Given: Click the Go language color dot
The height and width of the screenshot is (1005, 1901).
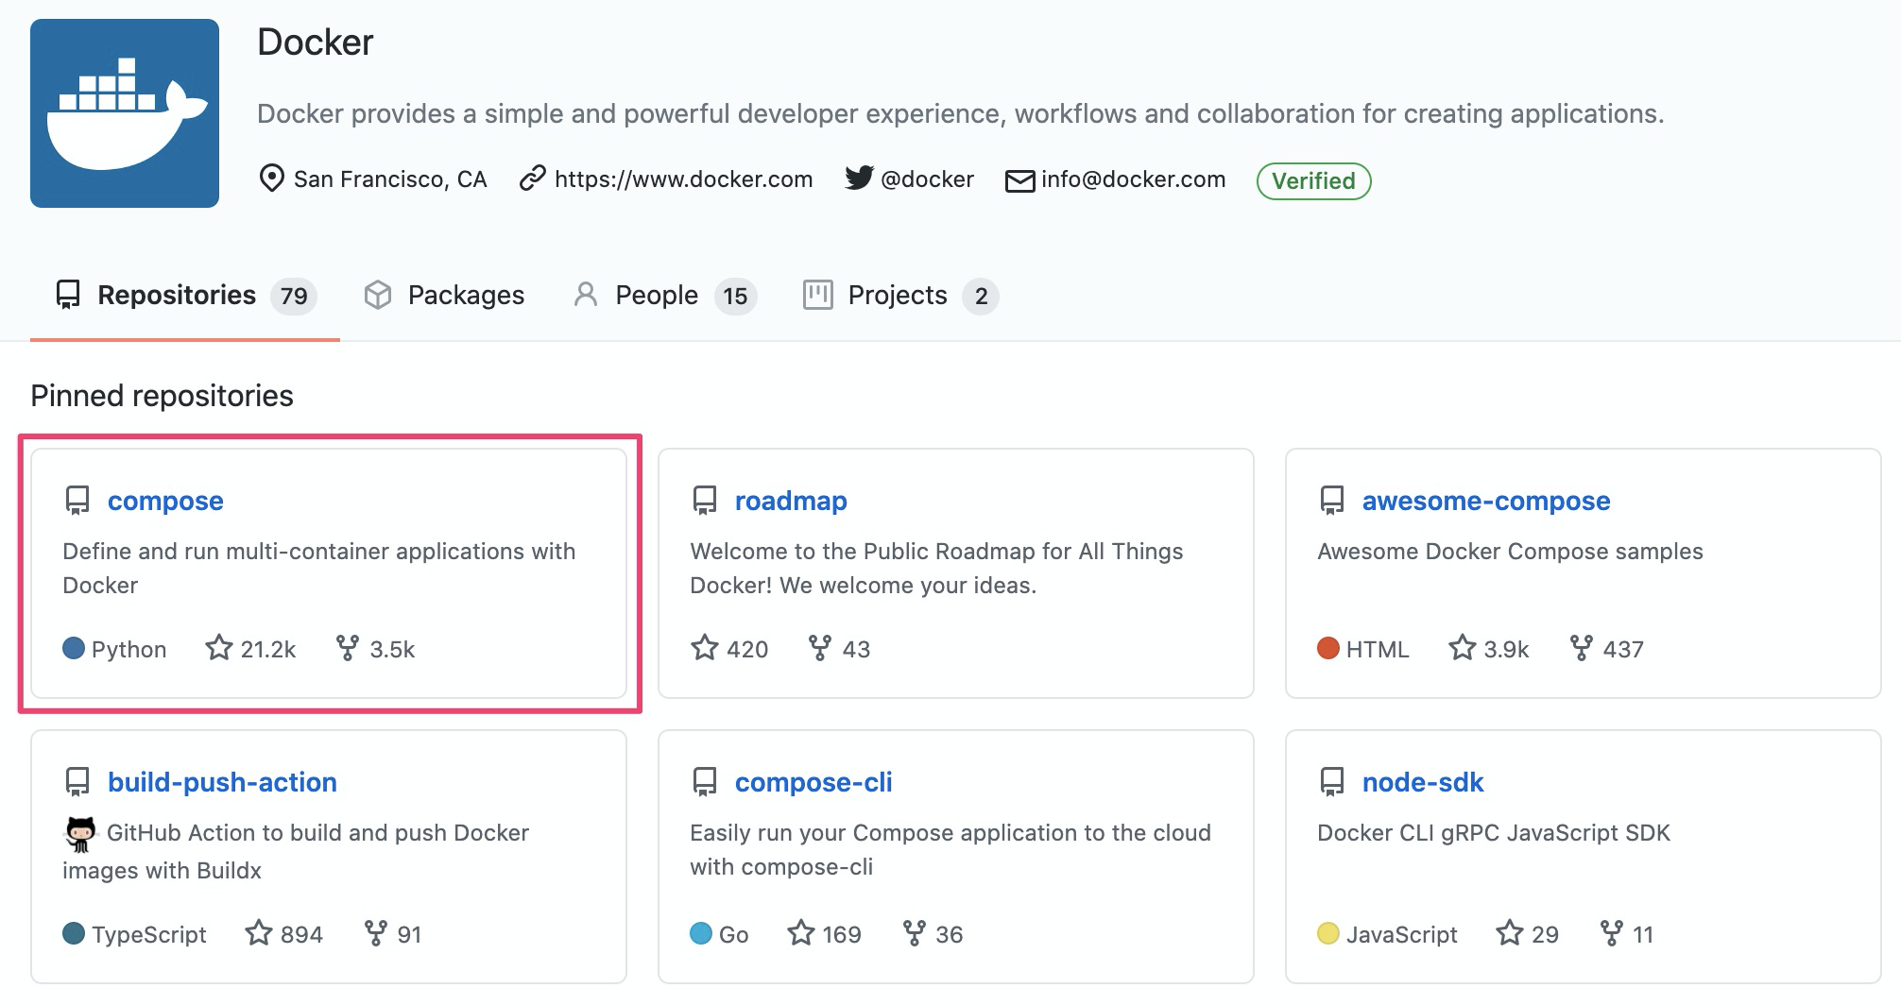Looking at the screenshot, I should click(x=701, y=933).
